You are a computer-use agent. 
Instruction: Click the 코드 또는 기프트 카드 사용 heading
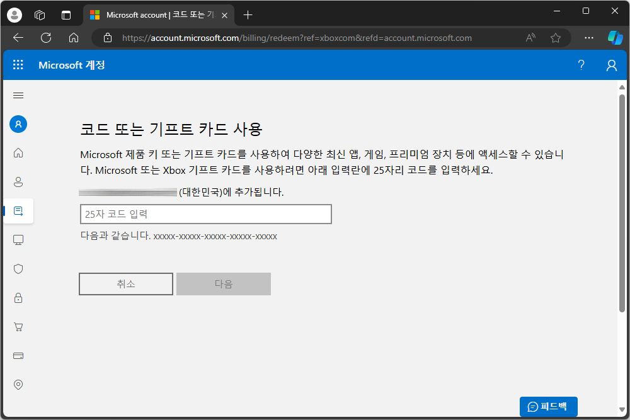coord(171,129)
